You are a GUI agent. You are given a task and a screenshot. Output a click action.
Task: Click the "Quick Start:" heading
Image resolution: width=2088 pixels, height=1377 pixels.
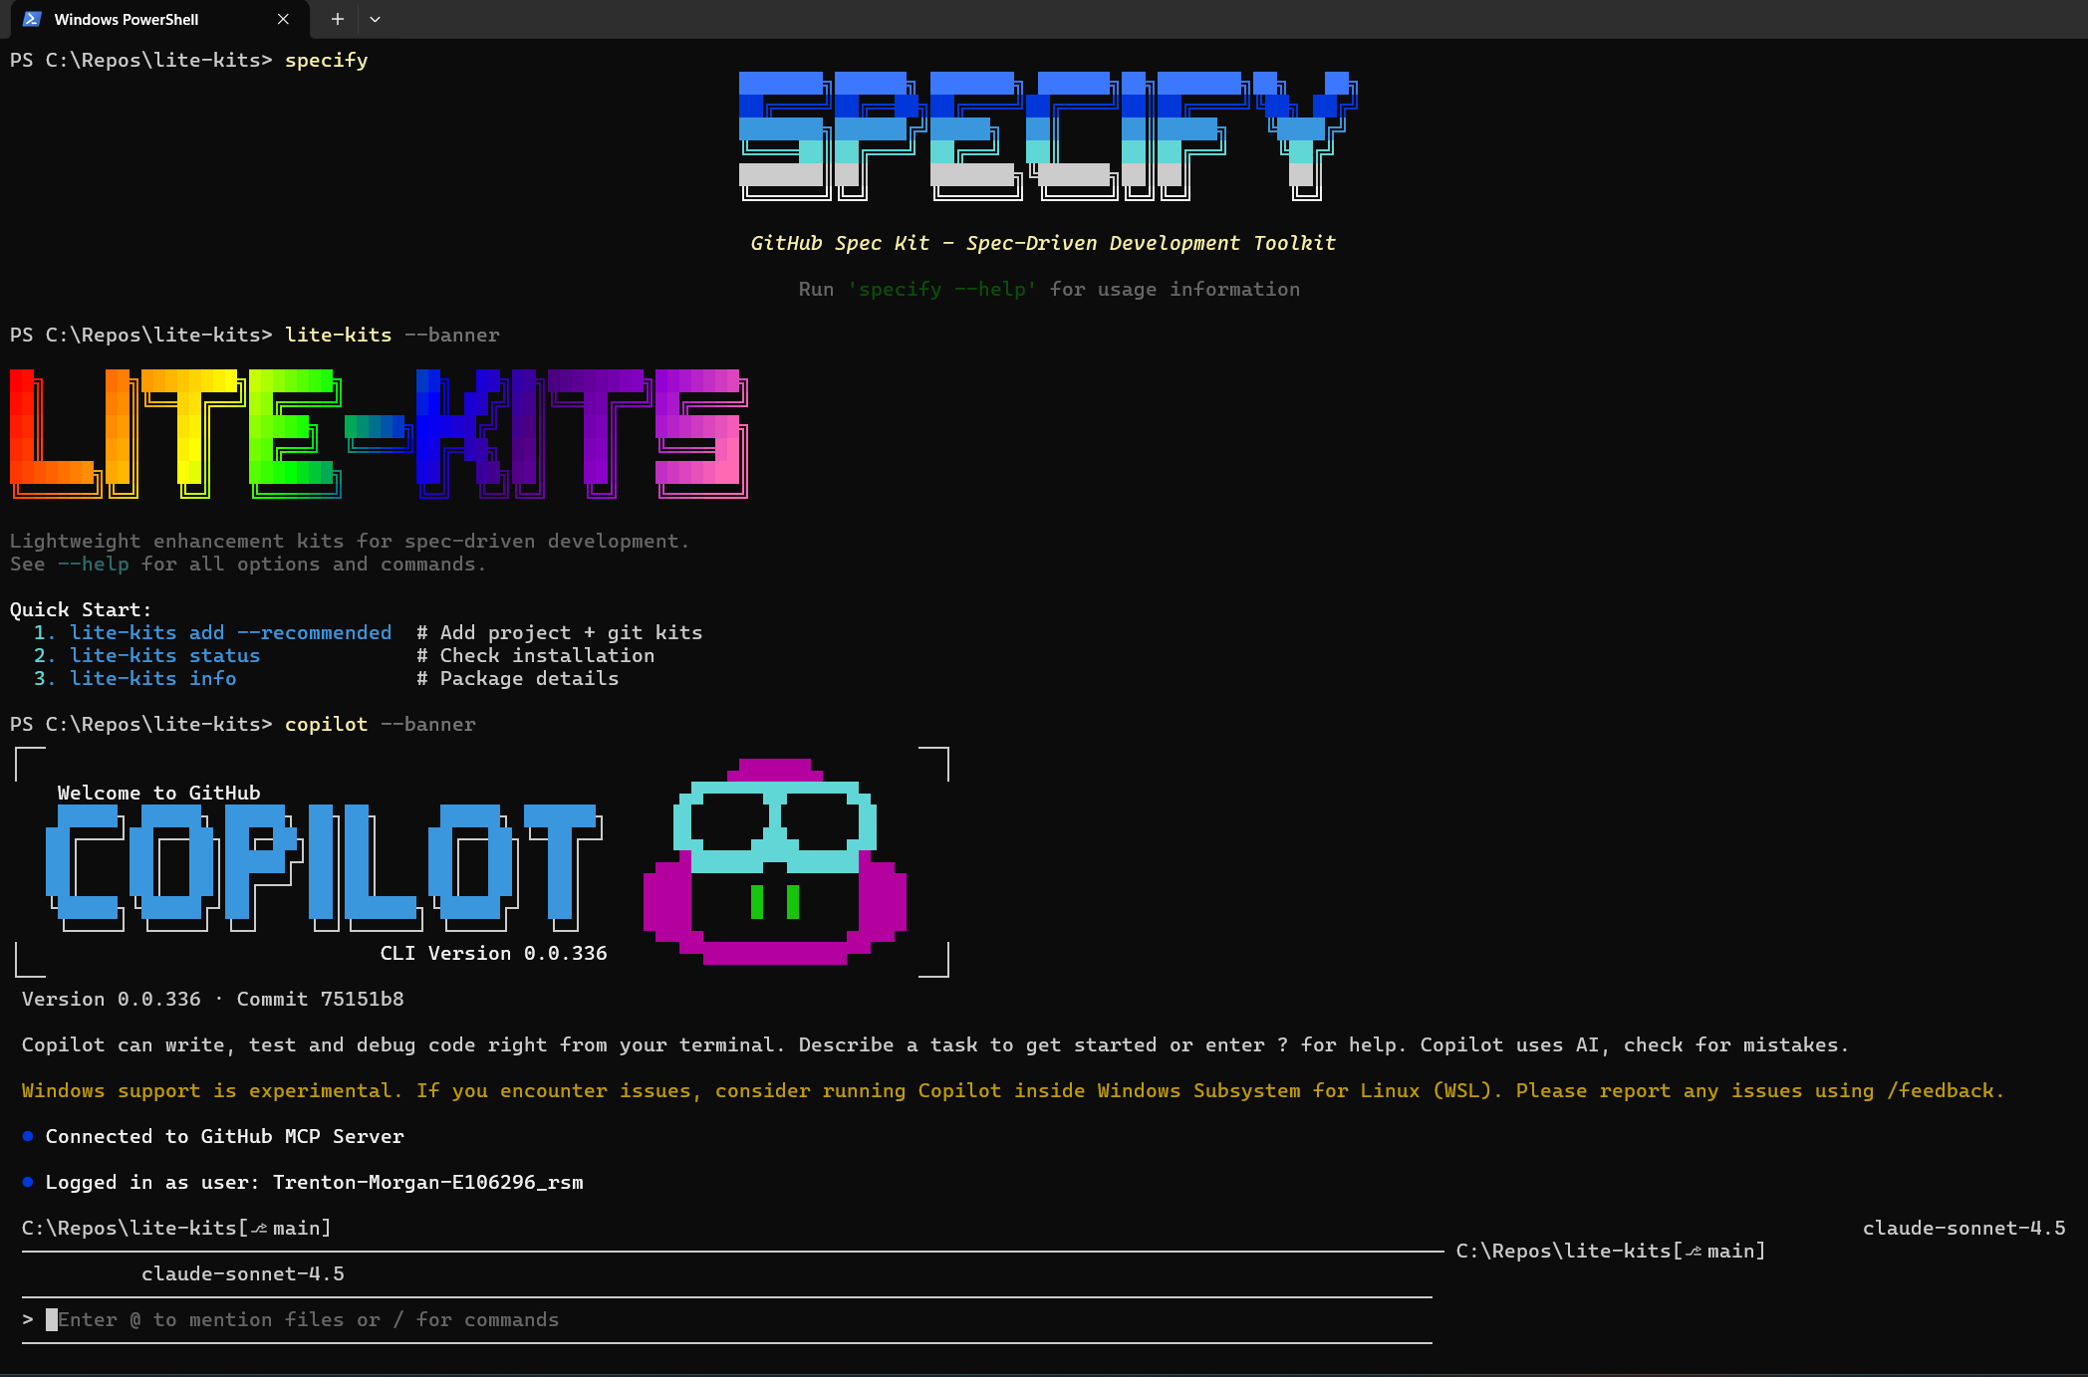point(81,609)
